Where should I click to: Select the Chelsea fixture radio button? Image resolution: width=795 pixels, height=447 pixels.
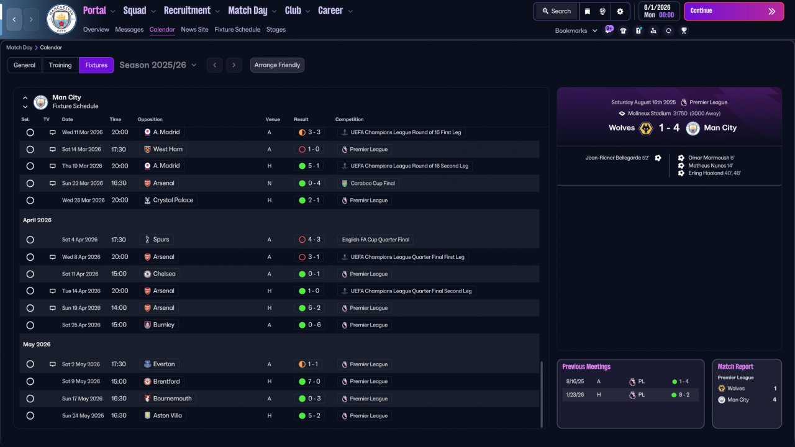(30, 274)
